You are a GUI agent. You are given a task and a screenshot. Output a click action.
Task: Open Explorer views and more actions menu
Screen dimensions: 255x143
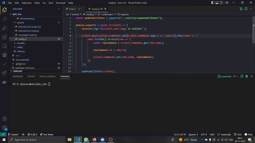pyautogui.click(x=59, y=9)
